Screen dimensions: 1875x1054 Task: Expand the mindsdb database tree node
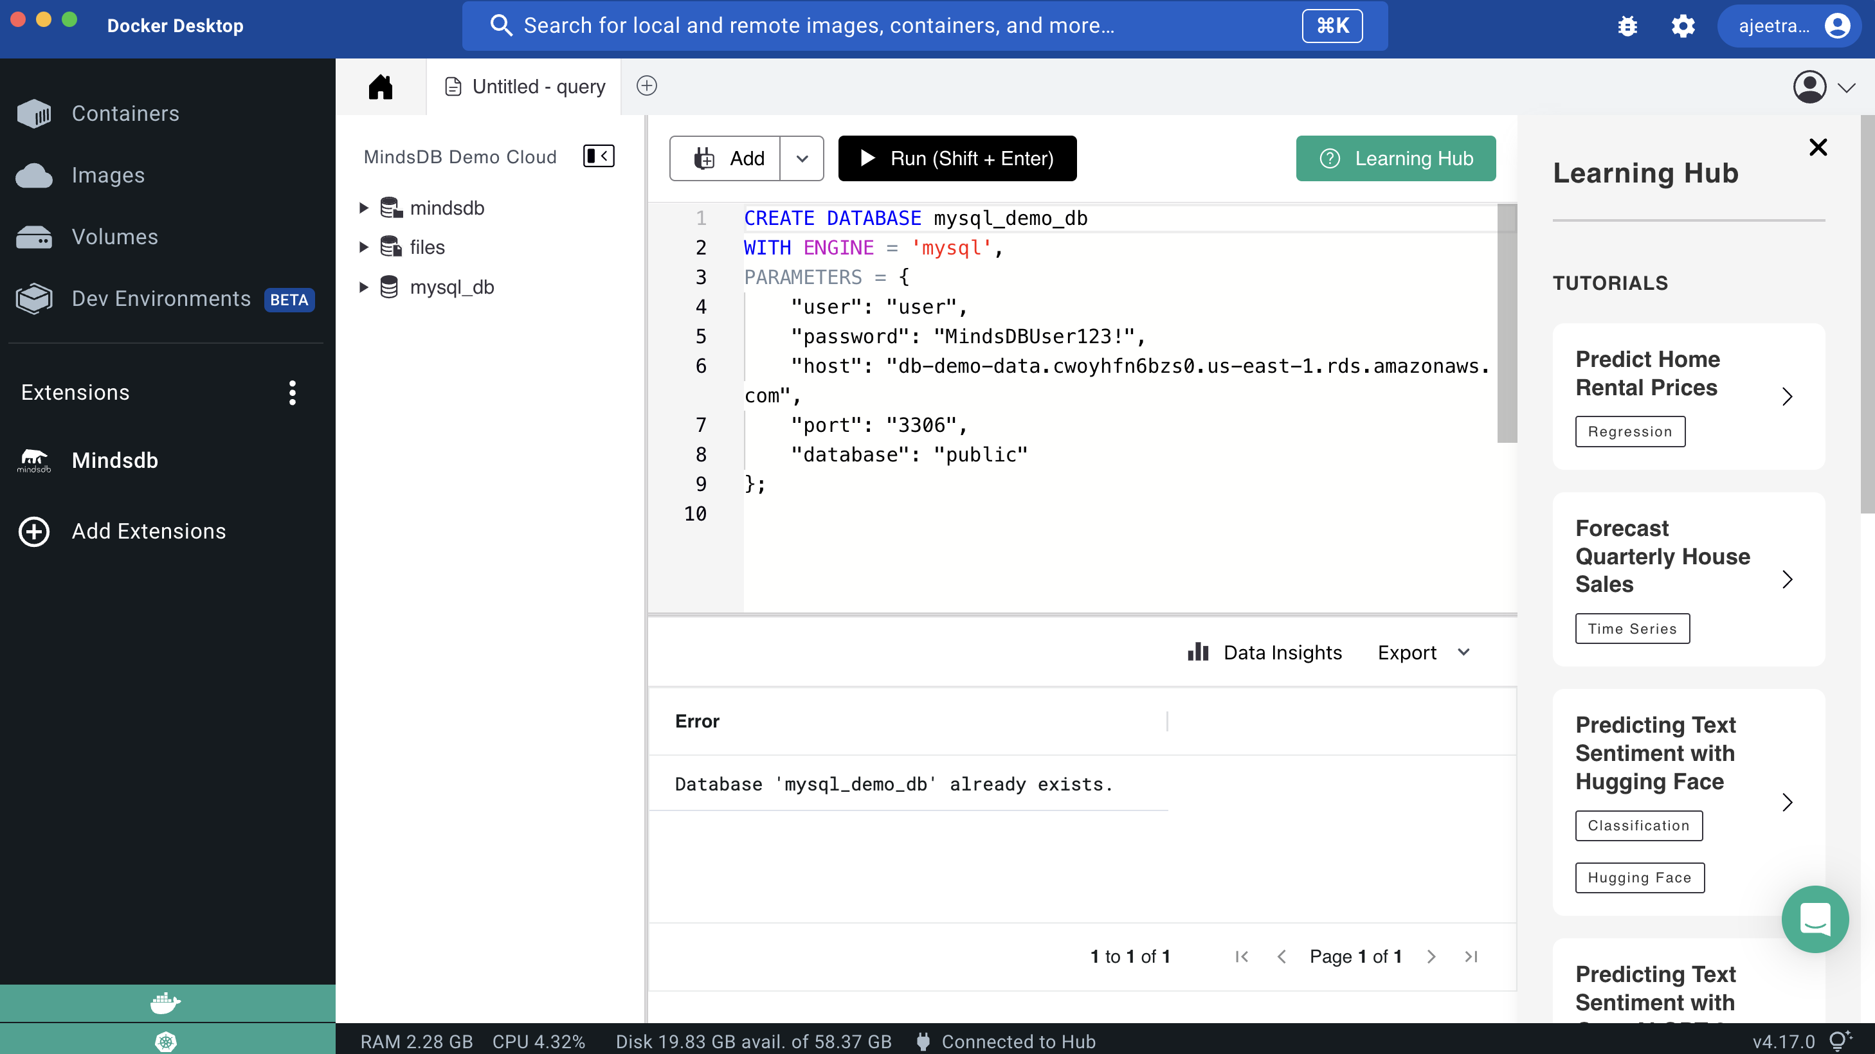[364, 208]
